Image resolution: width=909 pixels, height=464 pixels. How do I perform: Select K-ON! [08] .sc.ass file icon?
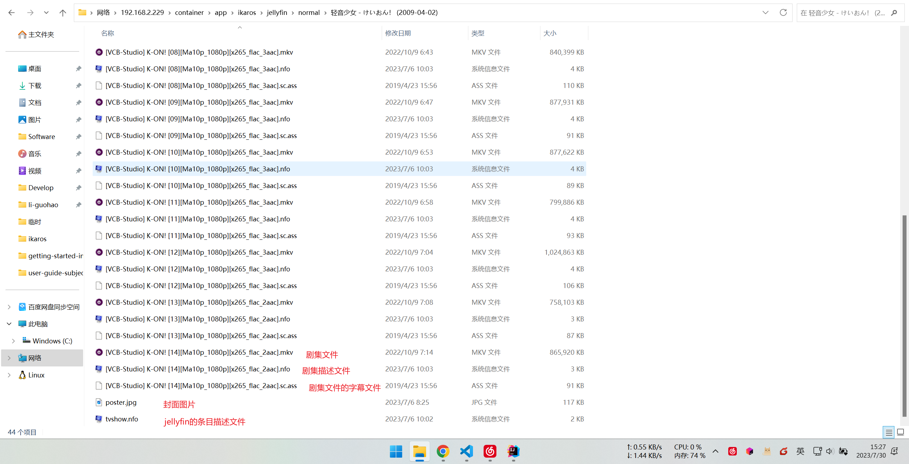tap(99, 85)
